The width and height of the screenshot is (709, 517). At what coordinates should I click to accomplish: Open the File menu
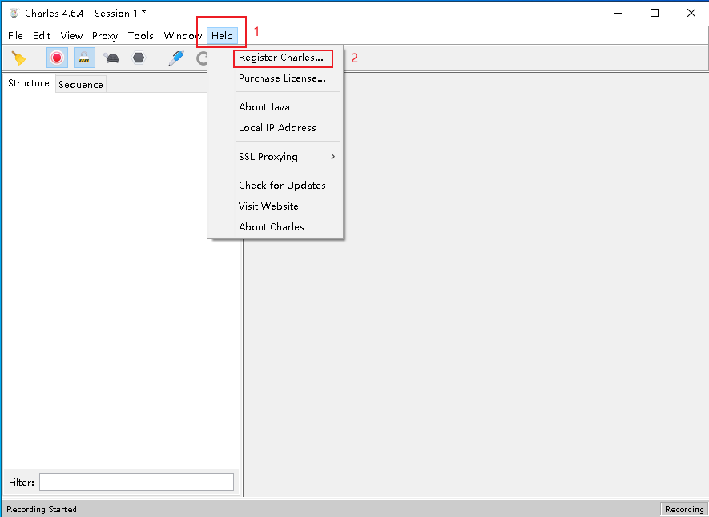pos(15,36)
